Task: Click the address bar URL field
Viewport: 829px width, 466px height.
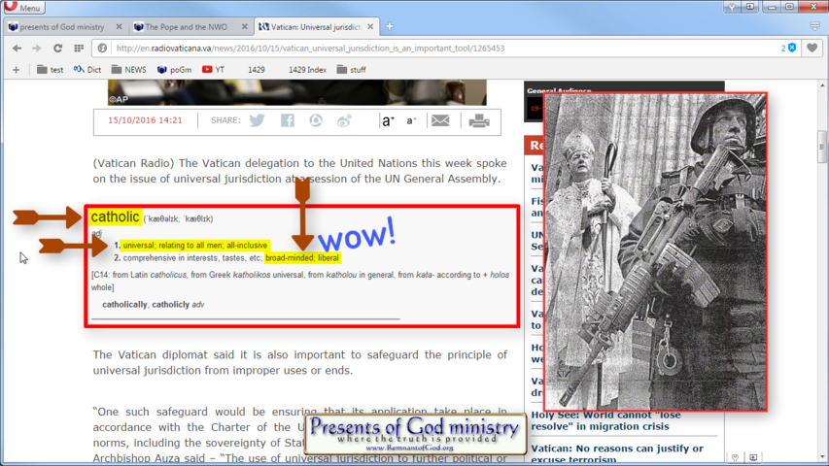Action: pyautogui.click(x=437, y=48)
